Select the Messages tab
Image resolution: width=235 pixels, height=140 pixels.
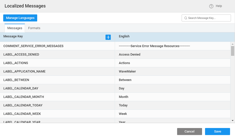15,28
